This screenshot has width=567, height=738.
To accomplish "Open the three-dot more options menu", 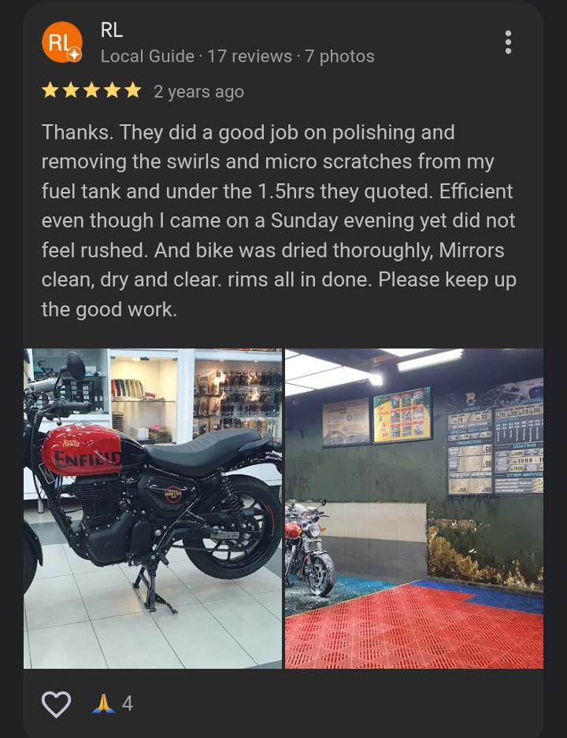I will [x=508, y=42].
